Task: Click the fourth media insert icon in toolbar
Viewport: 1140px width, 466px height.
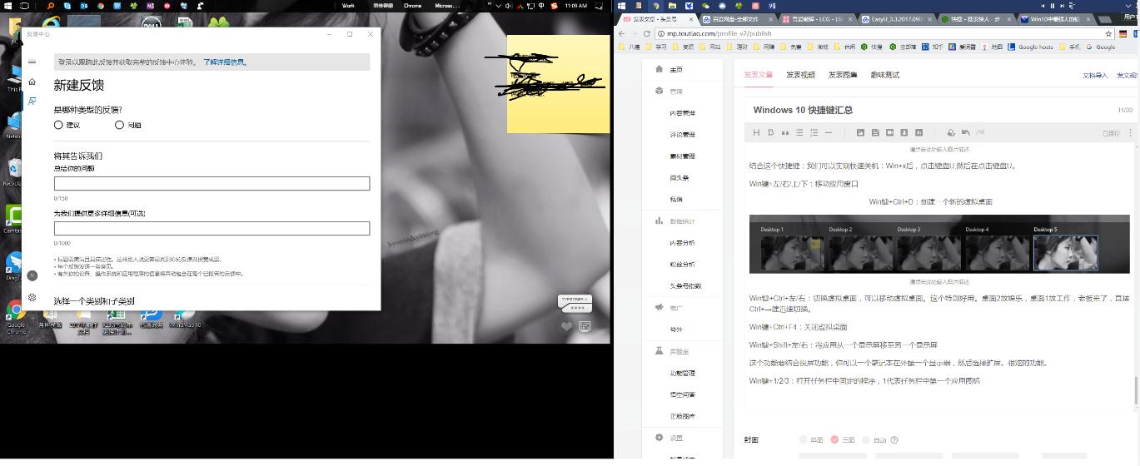Action: coord(904,132)
